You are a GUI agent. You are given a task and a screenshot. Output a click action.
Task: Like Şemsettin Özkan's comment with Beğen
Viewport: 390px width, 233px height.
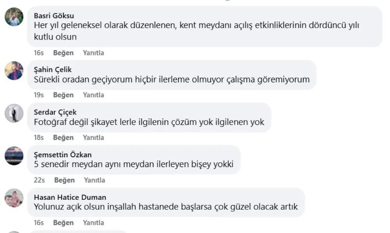pyautogui.click(x=64, y=180)
